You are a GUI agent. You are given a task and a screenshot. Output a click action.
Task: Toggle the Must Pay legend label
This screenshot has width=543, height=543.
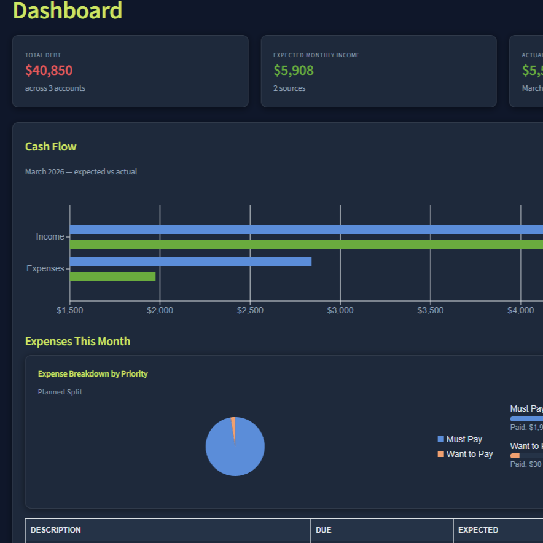(464, 439)
